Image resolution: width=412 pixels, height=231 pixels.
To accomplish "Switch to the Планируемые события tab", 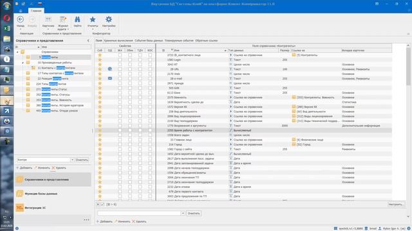I will coord(179,40).
